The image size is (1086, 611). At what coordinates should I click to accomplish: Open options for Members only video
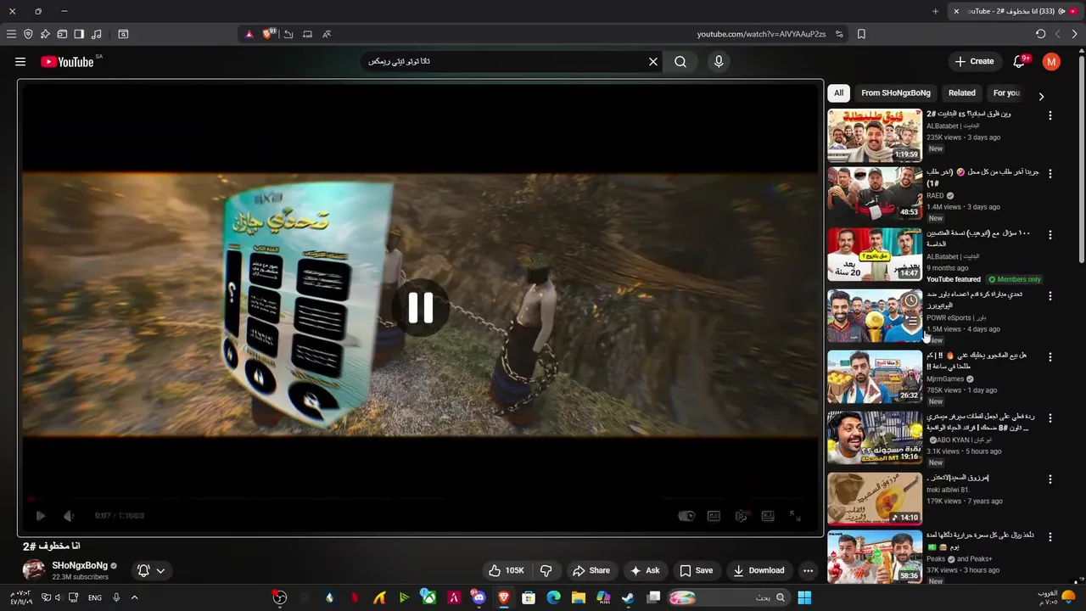coord(1050,235)
